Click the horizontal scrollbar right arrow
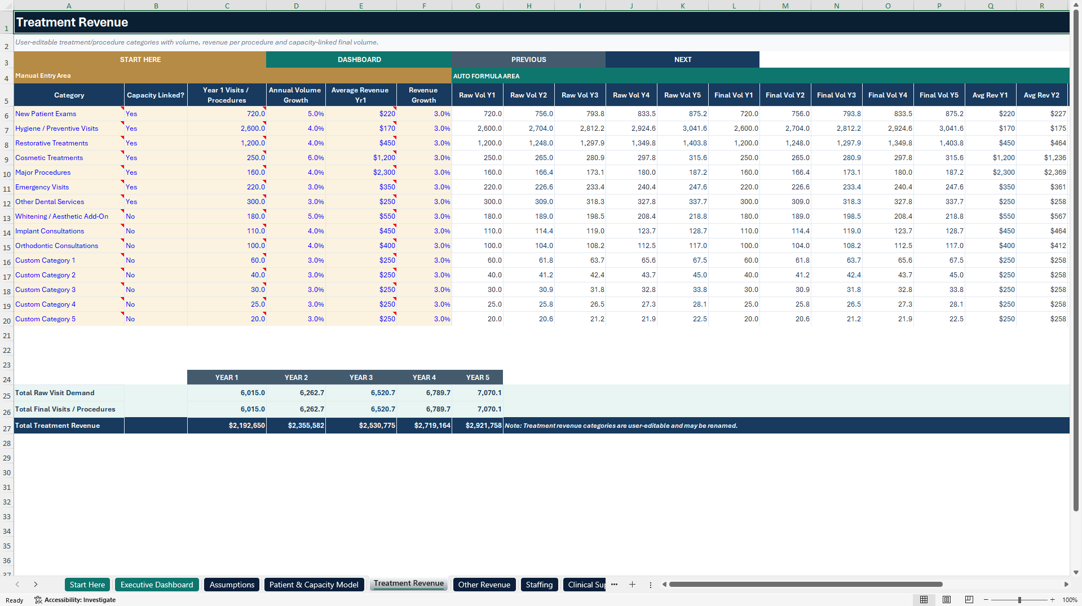This screenshot has width=1082, height=606. click(x=1066, y=585)
